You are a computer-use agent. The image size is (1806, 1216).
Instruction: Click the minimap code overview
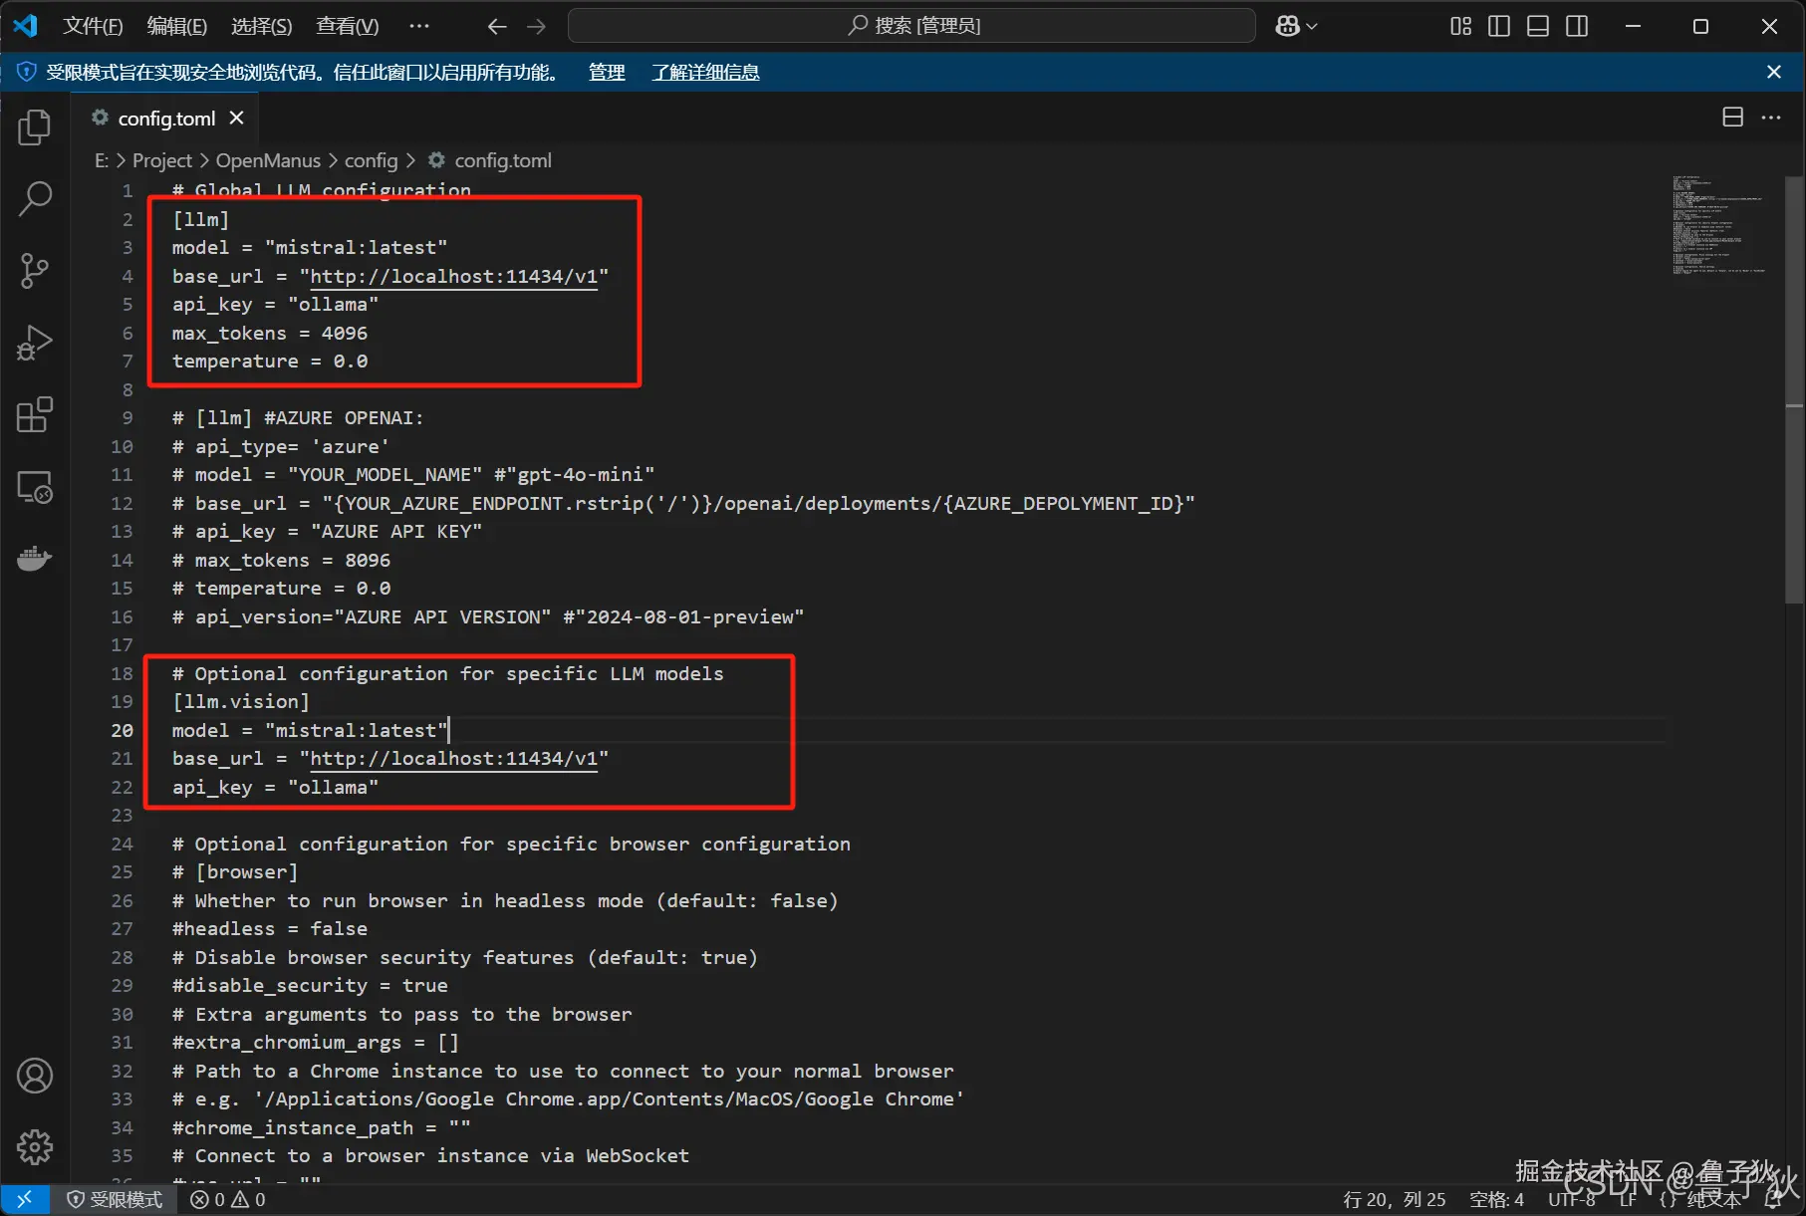(1719, 224)
